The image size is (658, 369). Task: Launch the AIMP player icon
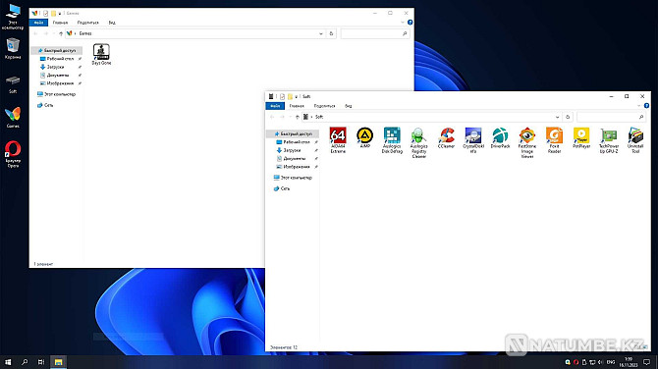point(364,137)
